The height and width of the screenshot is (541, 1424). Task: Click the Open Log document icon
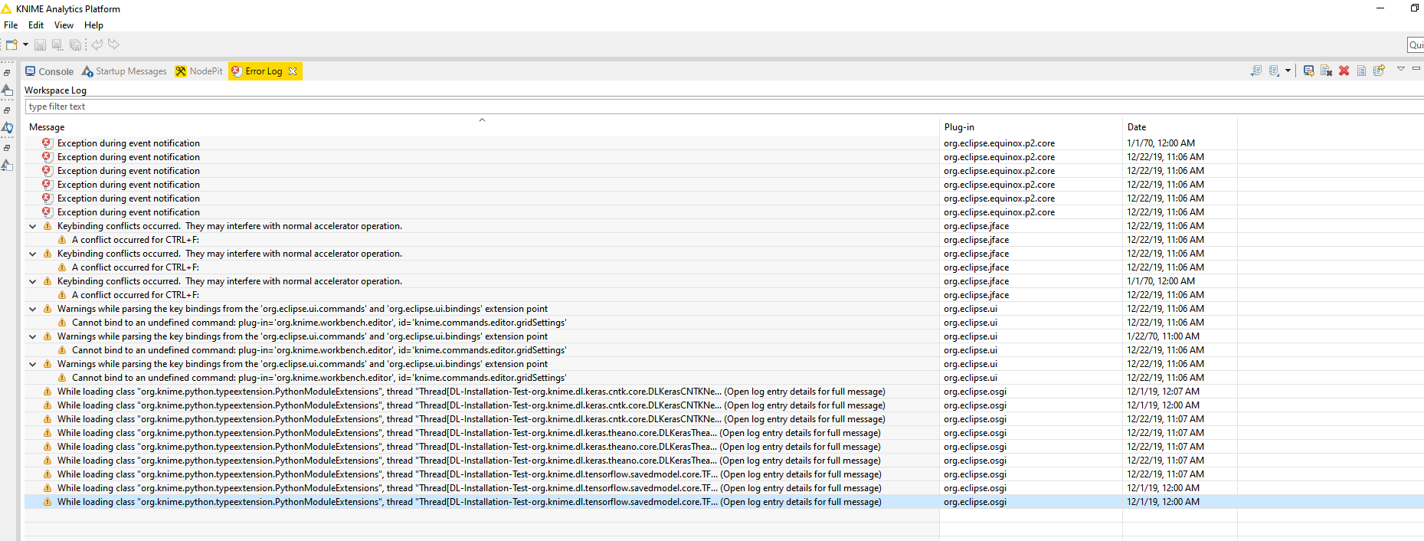(x=1361, y=70)
